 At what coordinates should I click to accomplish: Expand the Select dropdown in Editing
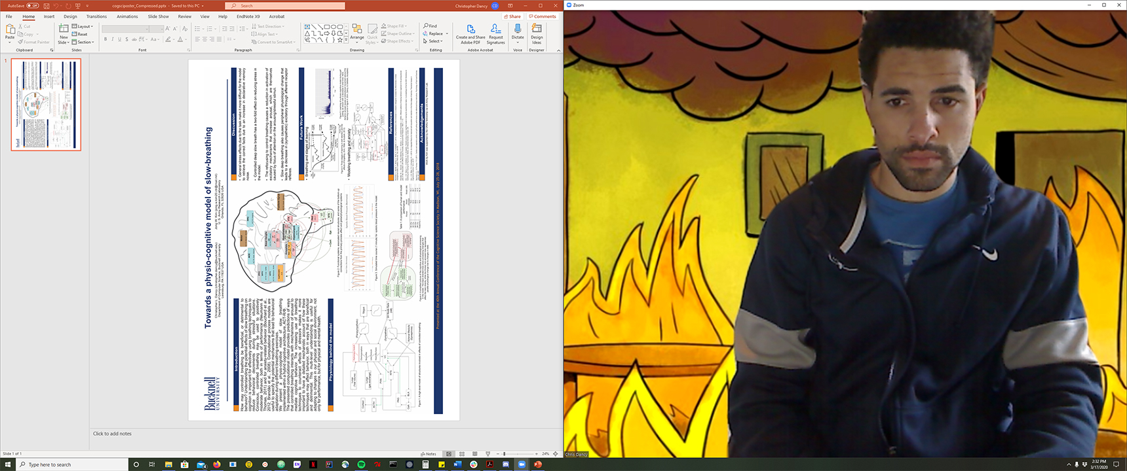pyautogui.click(x=433, y=41)
